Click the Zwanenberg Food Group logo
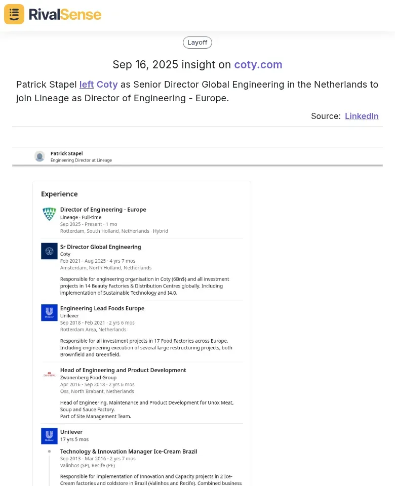Viewport: 395px width, 486px height. [49, 375]
